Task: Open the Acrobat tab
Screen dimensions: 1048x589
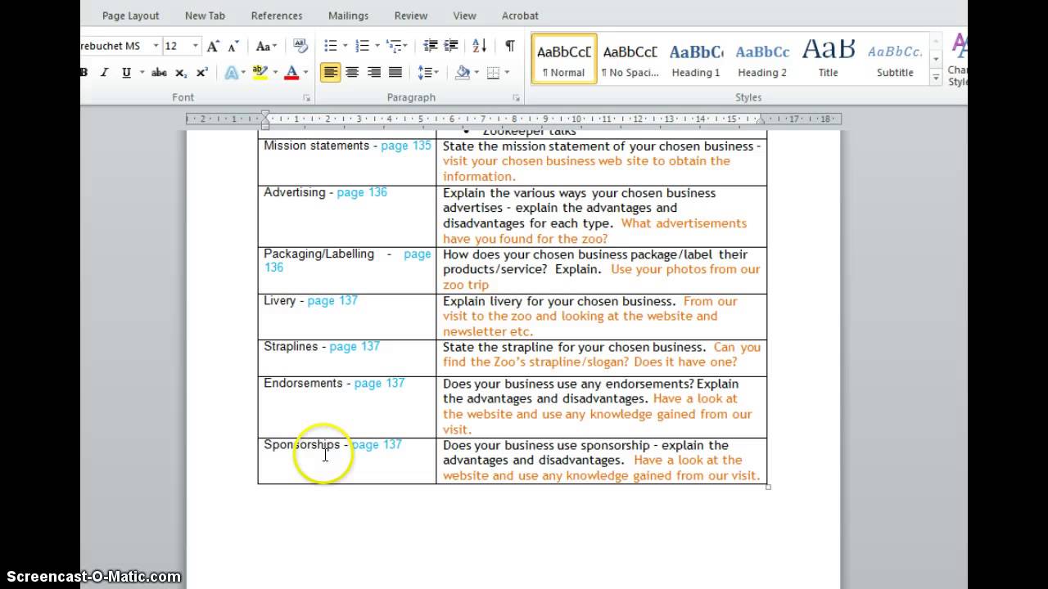Action: (x=520, y=16)
